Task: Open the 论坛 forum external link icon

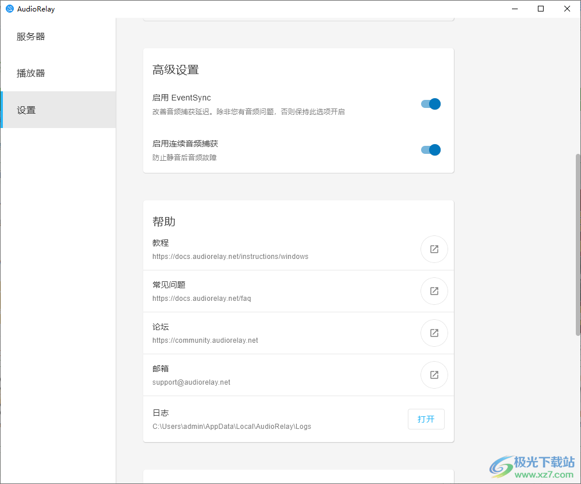Action: 434,333
